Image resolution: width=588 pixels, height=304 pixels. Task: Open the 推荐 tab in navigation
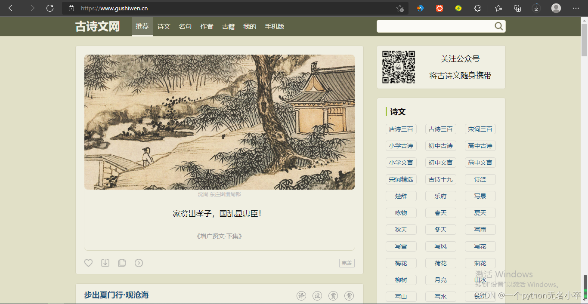point(142,26)
